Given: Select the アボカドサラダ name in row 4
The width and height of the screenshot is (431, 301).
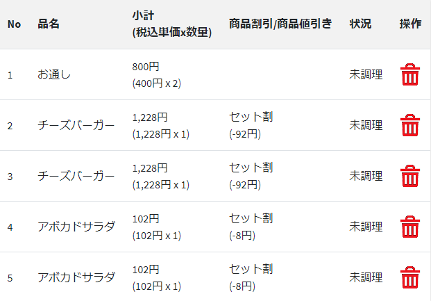Looking at the screenshot, I should click(x=76, y=227).
